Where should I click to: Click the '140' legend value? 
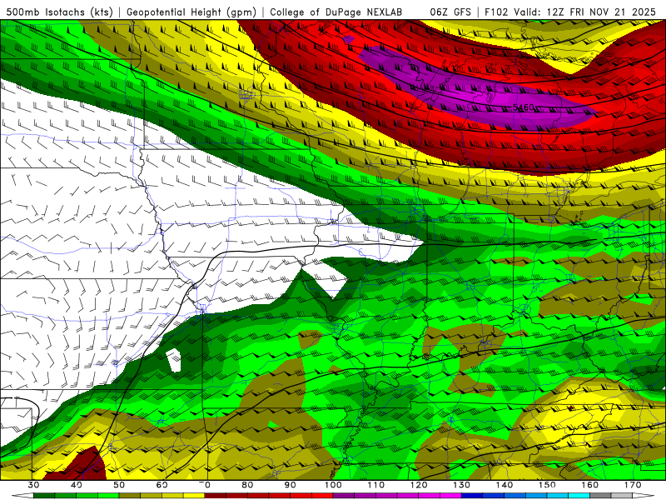pos(504,485)
